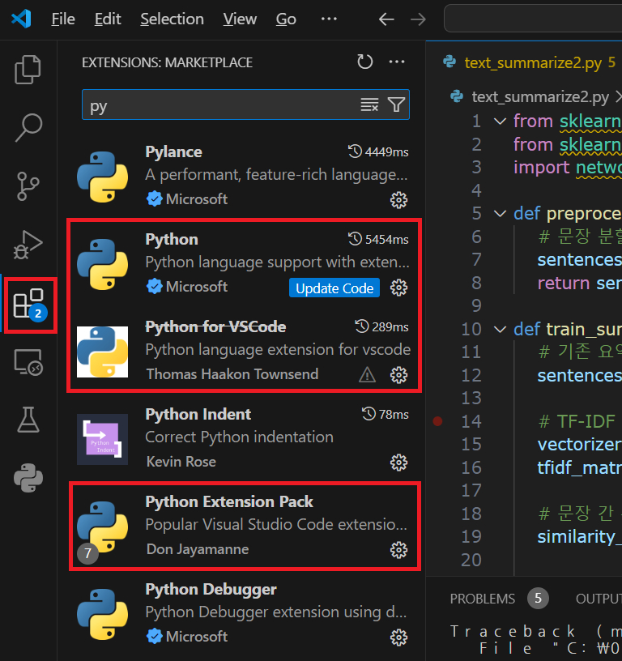Click the 78ms activation time on Python Indent
Screen dimensions: 622x661
[386, 415]
